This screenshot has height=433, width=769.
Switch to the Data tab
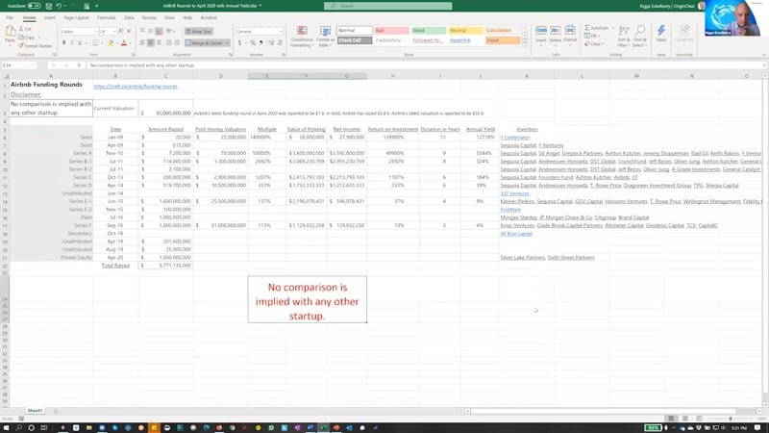pyautogui.click(x=129, y=17)
